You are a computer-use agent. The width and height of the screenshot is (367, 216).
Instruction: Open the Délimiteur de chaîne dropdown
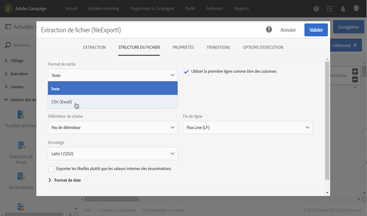click(x=113, y=127)
